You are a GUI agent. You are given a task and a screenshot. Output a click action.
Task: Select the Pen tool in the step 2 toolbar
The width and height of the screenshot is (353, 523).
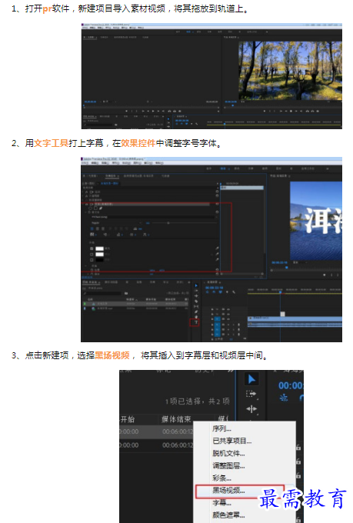pos(196,311)
